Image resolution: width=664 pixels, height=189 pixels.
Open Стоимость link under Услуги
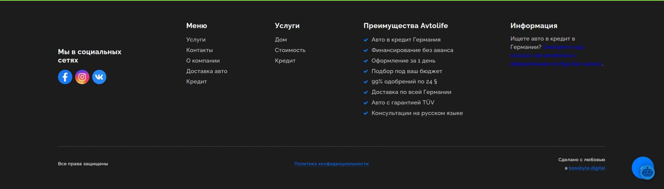(x=290, y=50)
